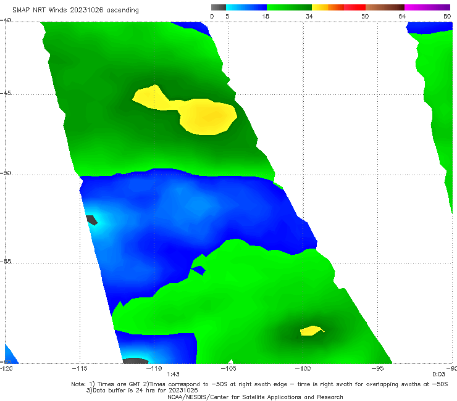Image resolution: width=457 pixels, height=401 pixels.
Task: Click the '-55' latitude axis label
Action: [x=6, y=261]
